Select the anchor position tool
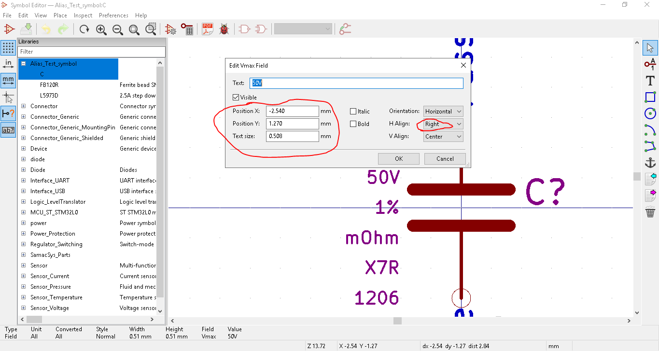This screenshot has width=659, height=351. click(650, 163)
